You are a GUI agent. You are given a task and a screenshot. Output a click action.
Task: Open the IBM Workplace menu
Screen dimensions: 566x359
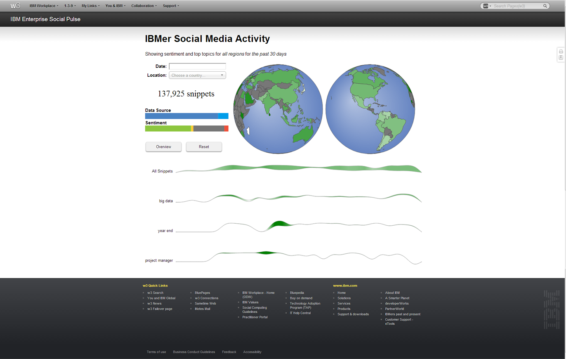click(x=44, y=6)
